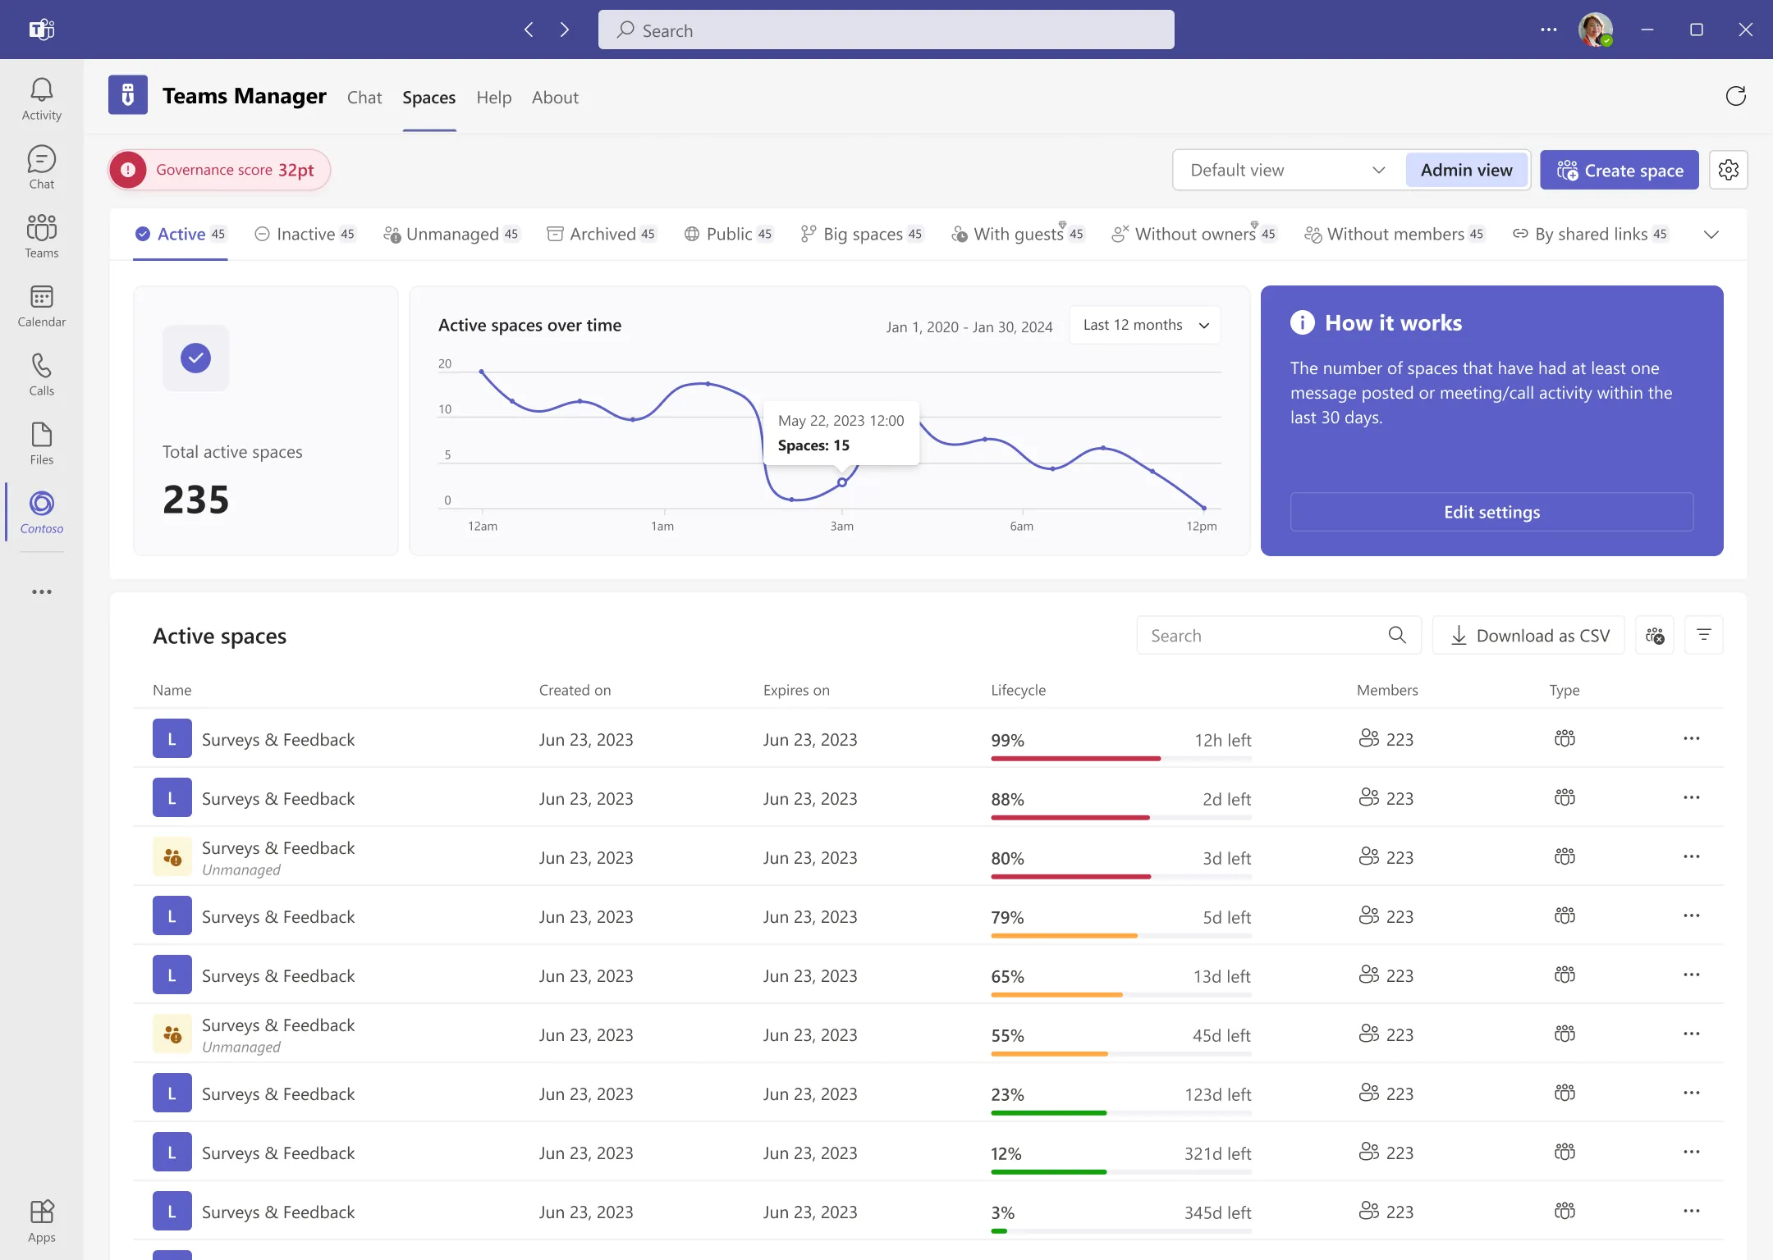The image size is (1773, 1260).
Task: Click Edit settings button
Action: point(1491,512)
